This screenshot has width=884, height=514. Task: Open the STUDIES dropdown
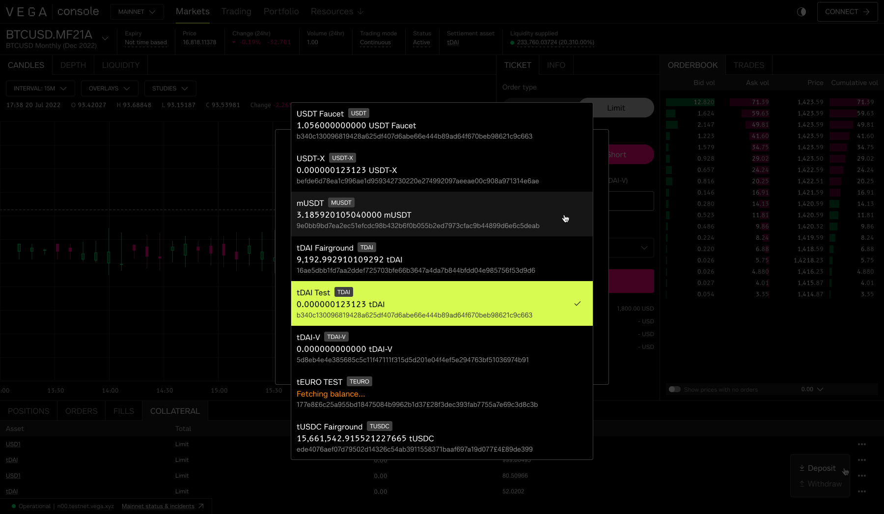(x=170, y=88)
